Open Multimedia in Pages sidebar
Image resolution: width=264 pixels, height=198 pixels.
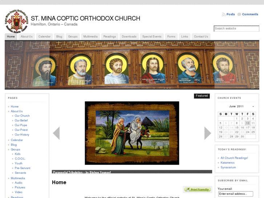(x=18, y=178)
